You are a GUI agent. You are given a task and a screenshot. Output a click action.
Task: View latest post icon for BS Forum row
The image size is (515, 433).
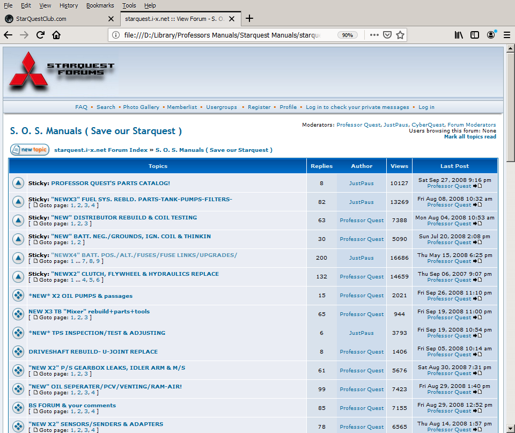(x=477, y=410)
